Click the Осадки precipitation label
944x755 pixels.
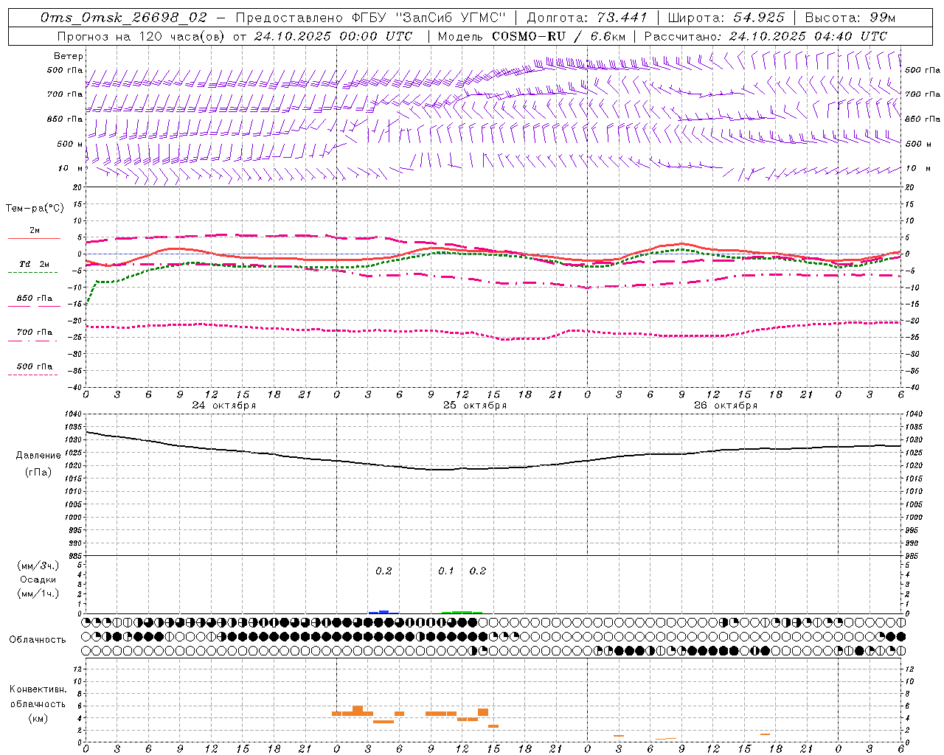(38, 580)
